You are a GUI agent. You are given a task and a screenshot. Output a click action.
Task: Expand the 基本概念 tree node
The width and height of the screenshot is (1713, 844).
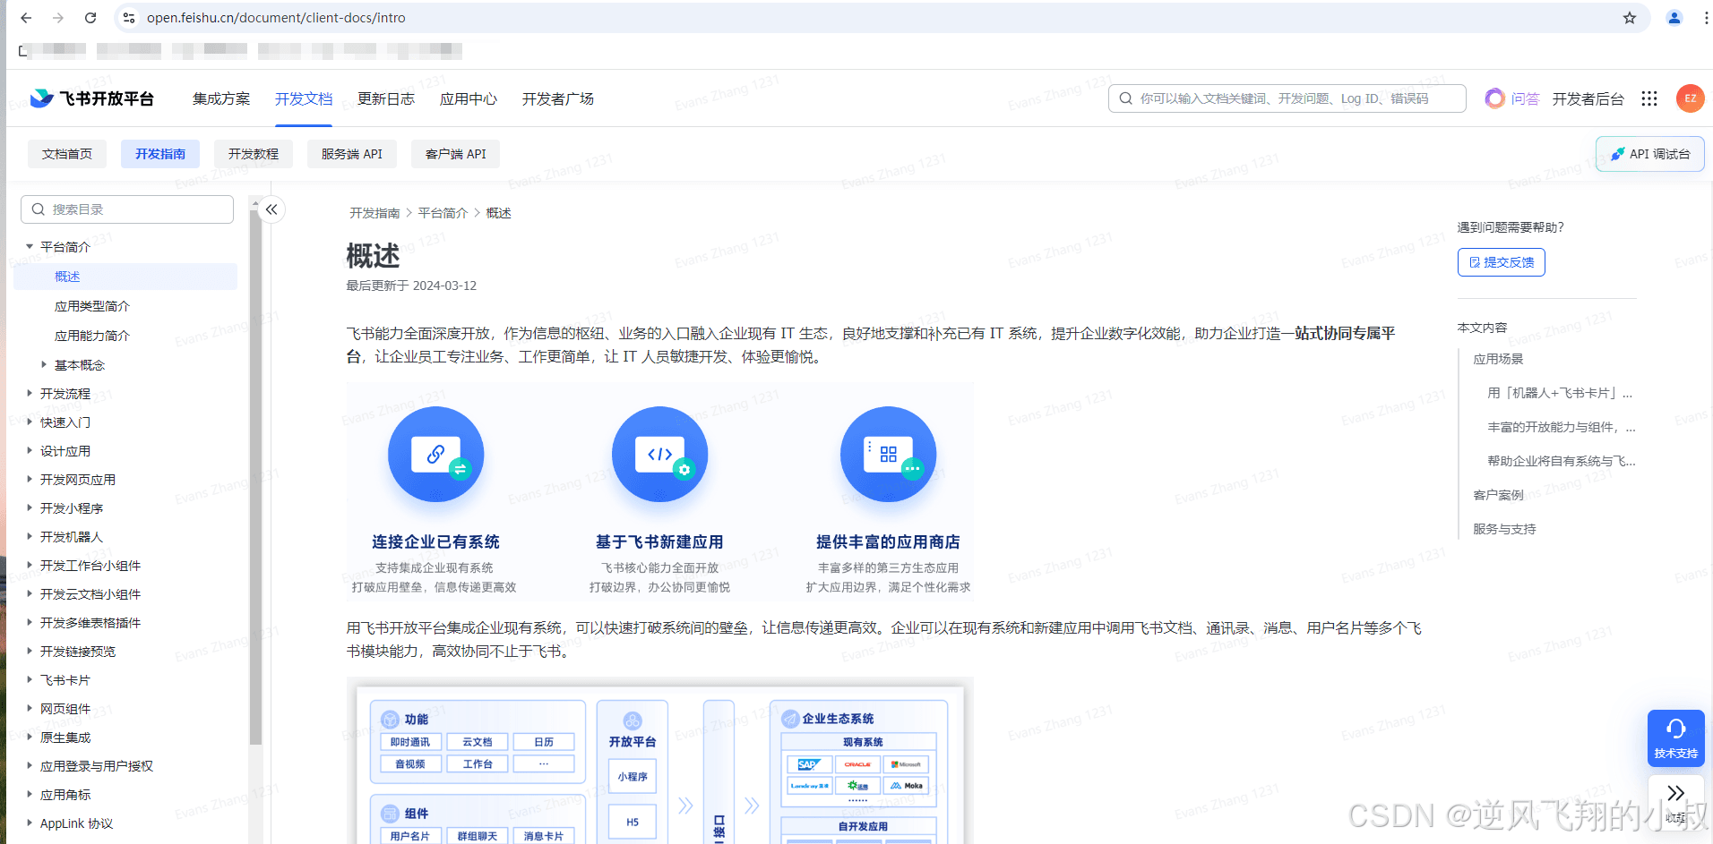tap(44, 365)
